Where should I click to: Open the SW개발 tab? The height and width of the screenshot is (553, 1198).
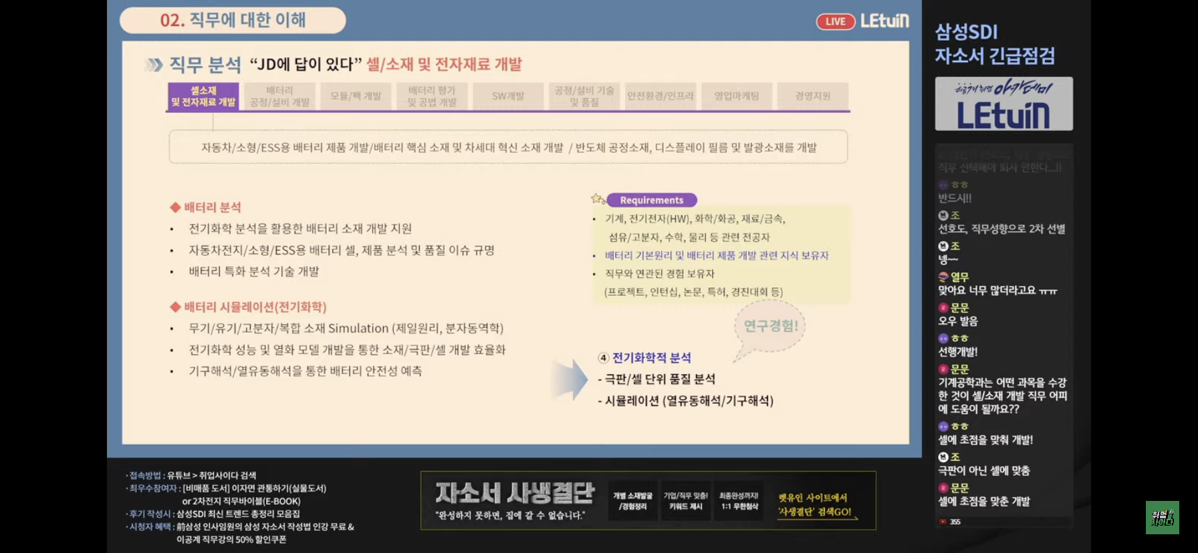click(508, 96)
